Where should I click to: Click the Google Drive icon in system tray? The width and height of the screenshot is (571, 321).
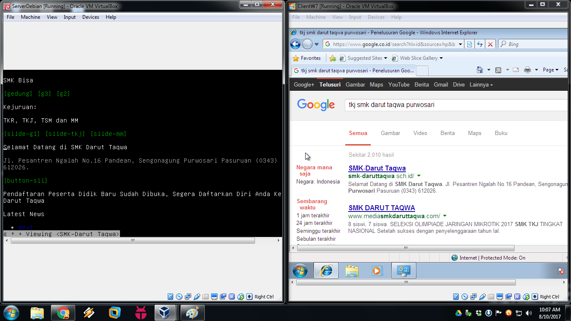pyautogui.click(x=458, y=313)
